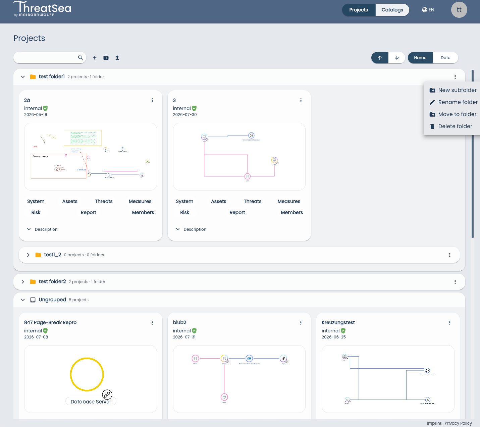Click green shield badge on blub2
Viewport: 480px width, 427px height.
click(194, 331)
